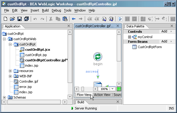
Task: Select custOrdRpt.jsp in the tree
Action: click(x=36, y=55)
